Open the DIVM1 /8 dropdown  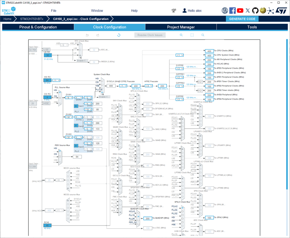click(x=69, y=98)
